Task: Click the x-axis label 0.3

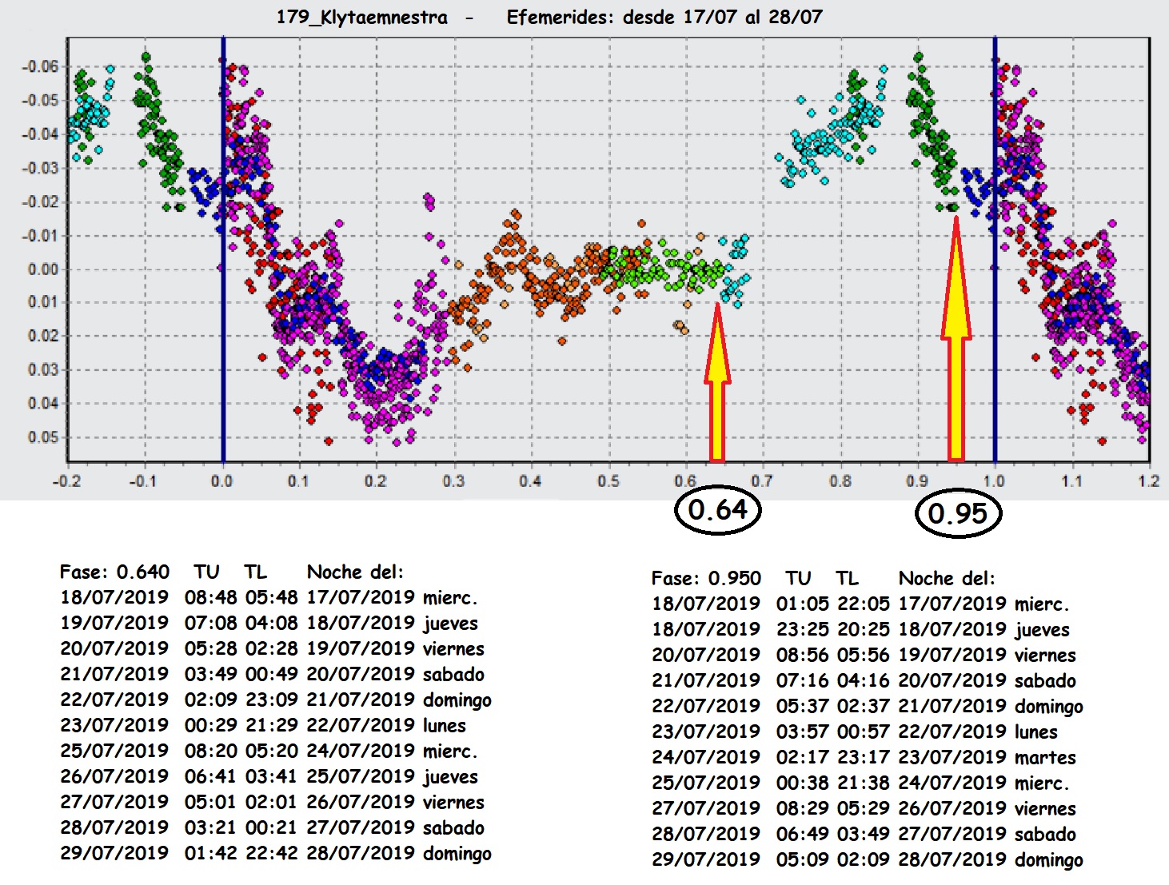Action: click(453, 481)
